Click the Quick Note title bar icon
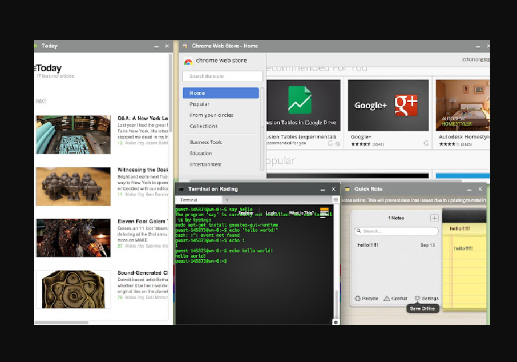The image size is (517, 362). (347, 189)
